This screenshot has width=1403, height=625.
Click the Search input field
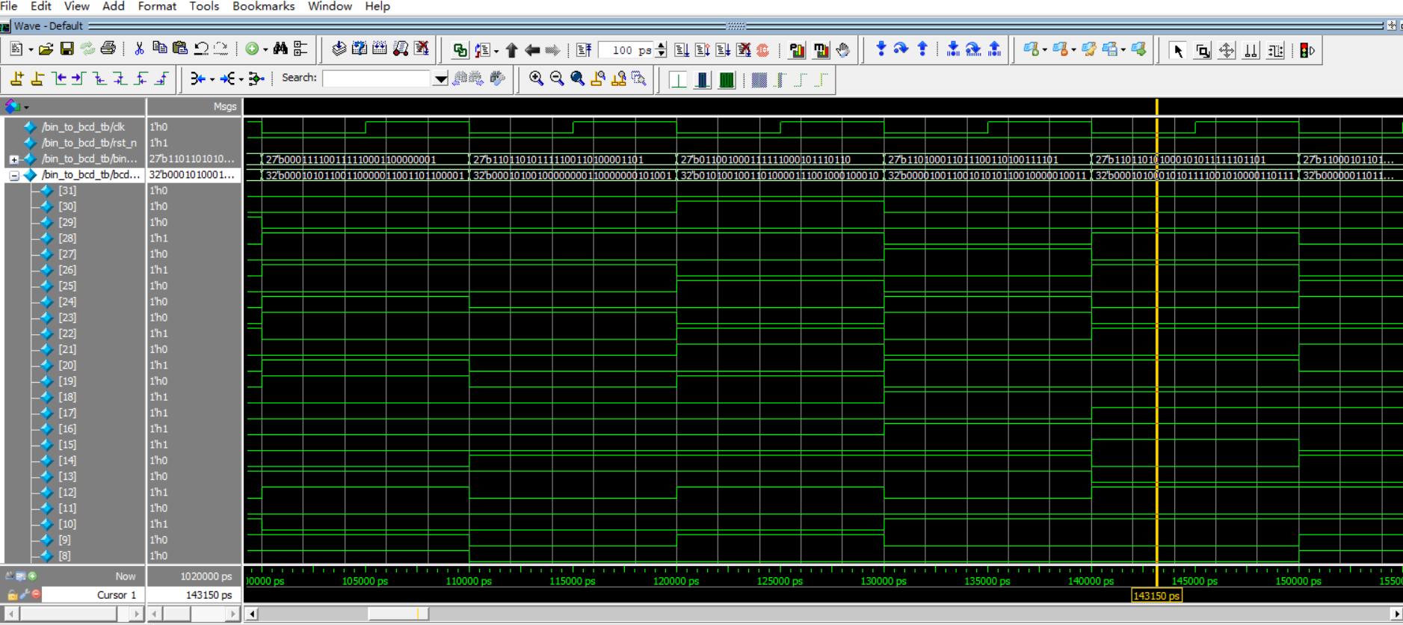377,78
